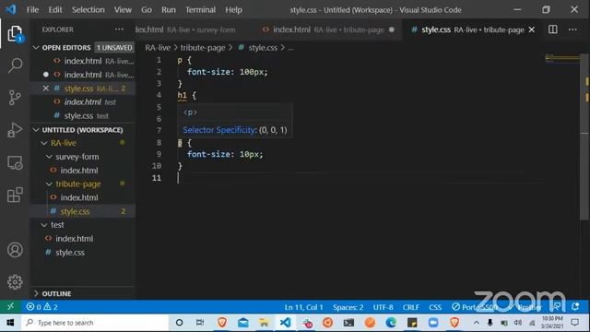Open notifications bell in status bar
The image size is (590, 332).
click(575, 307)
